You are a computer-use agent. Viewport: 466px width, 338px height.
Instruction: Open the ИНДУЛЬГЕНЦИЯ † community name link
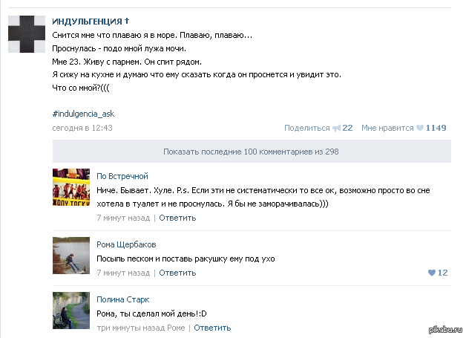(x=91, y=21)
